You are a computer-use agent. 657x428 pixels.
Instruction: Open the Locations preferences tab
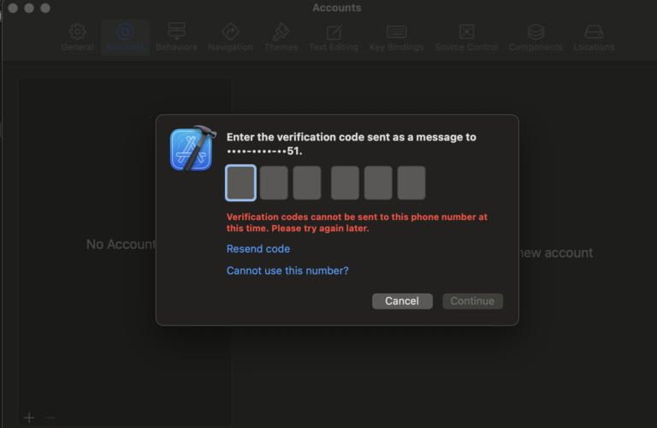point(594,37)
